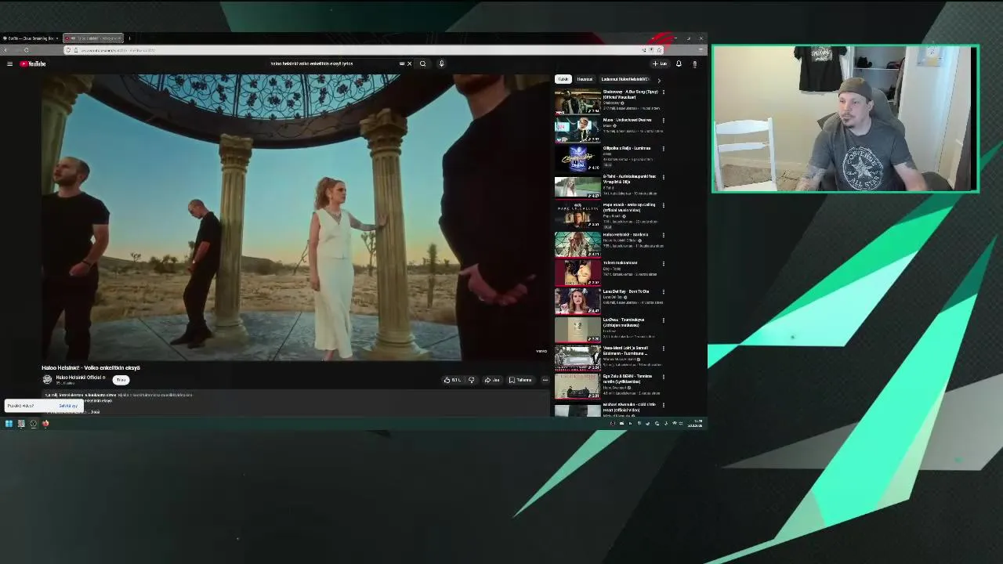
Task: Open options for Muse Undisclosed Desires video
Action: click(x=663, y=121)
